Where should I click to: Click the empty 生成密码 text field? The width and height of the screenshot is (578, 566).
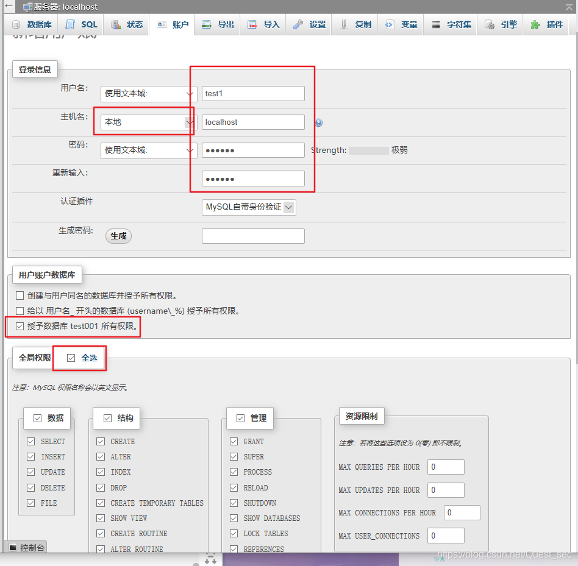[x=253, y=236]
